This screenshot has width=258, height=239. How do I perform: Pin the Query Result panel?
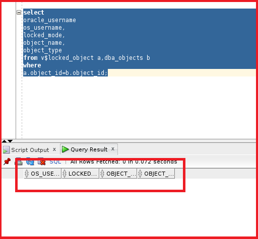point(7,162)
